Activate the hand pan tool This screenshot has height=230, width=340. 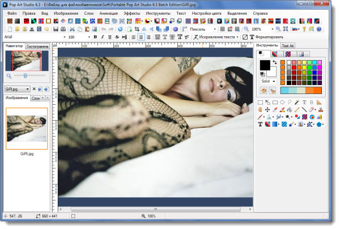click(260, 109)
